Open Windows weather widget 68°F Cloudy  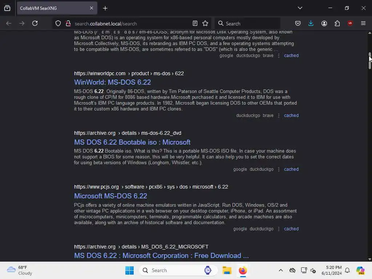point(20,270)
